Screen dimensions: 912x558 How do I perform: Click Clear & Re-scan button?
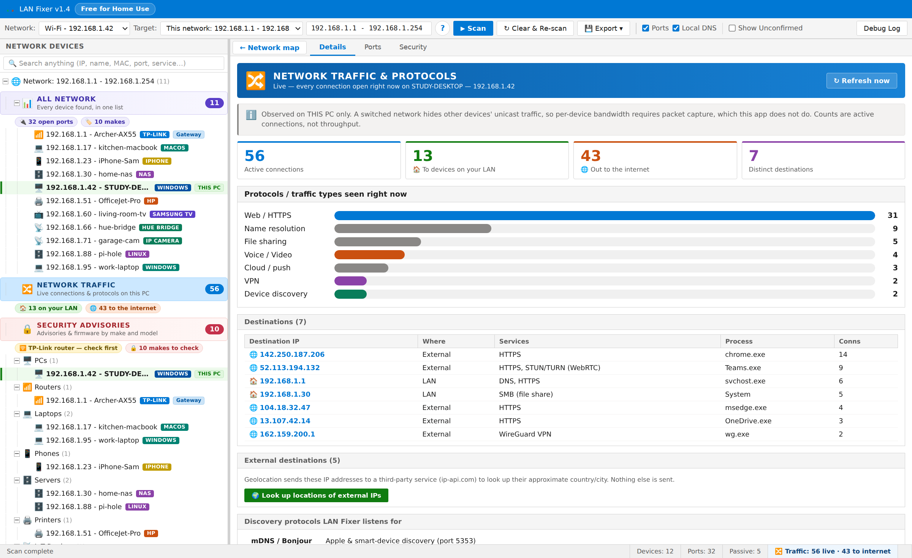point(535,28)
